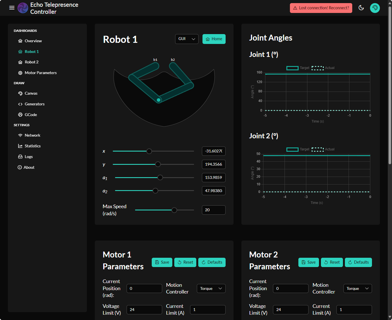
Task: Open the hamburger navigation menu
Action: pyautogui.click(x=12, y=8)
